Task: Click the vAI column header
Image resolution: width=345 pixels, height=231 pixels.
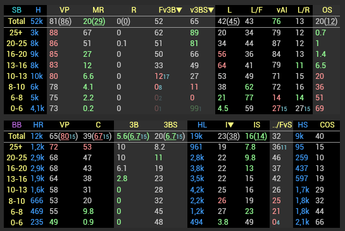Action: point(282,10)
